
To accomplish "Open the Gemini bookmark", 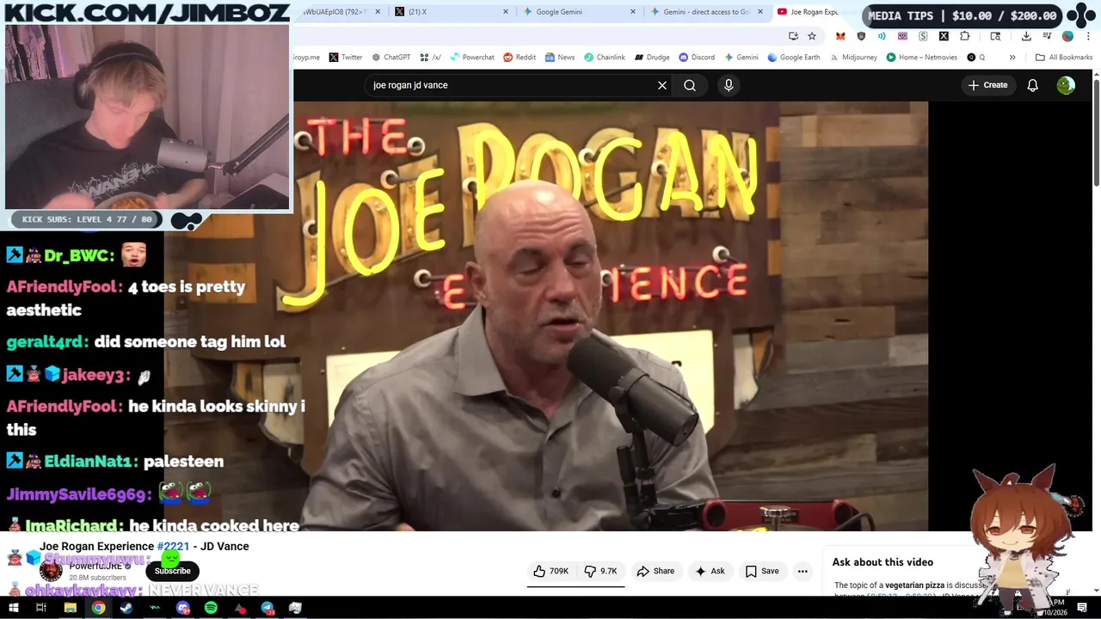I will (741, 58).
